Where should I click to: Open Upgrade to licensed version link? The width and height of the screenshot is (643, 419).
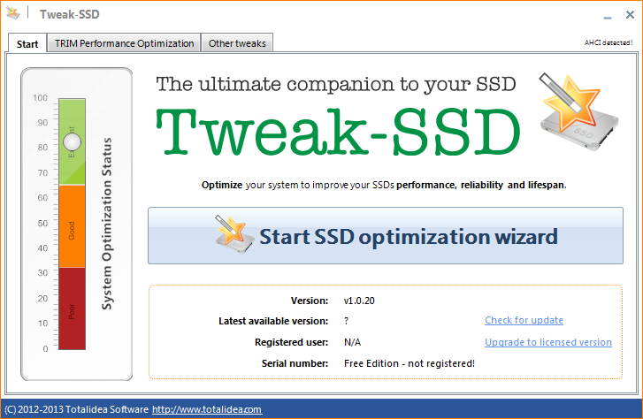[547, 342]
